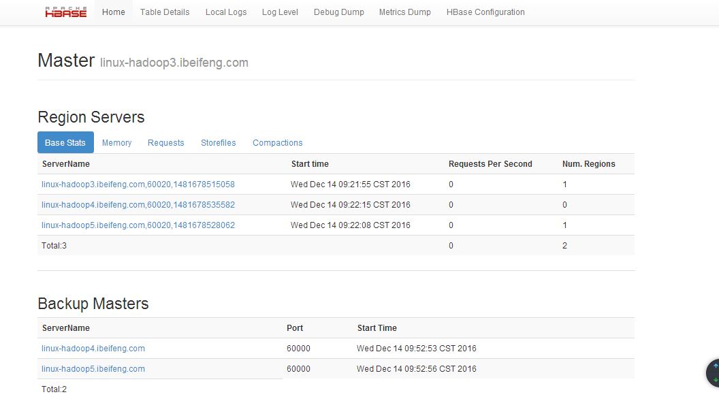Viewport: 719px width, 401px height.
Task: Click the Num. Regions column header
Action: [x=589, y=164]
